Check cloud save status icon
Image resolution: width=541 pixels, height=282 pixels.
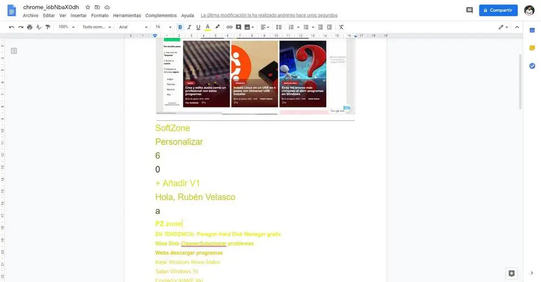[x=107, y=7]
